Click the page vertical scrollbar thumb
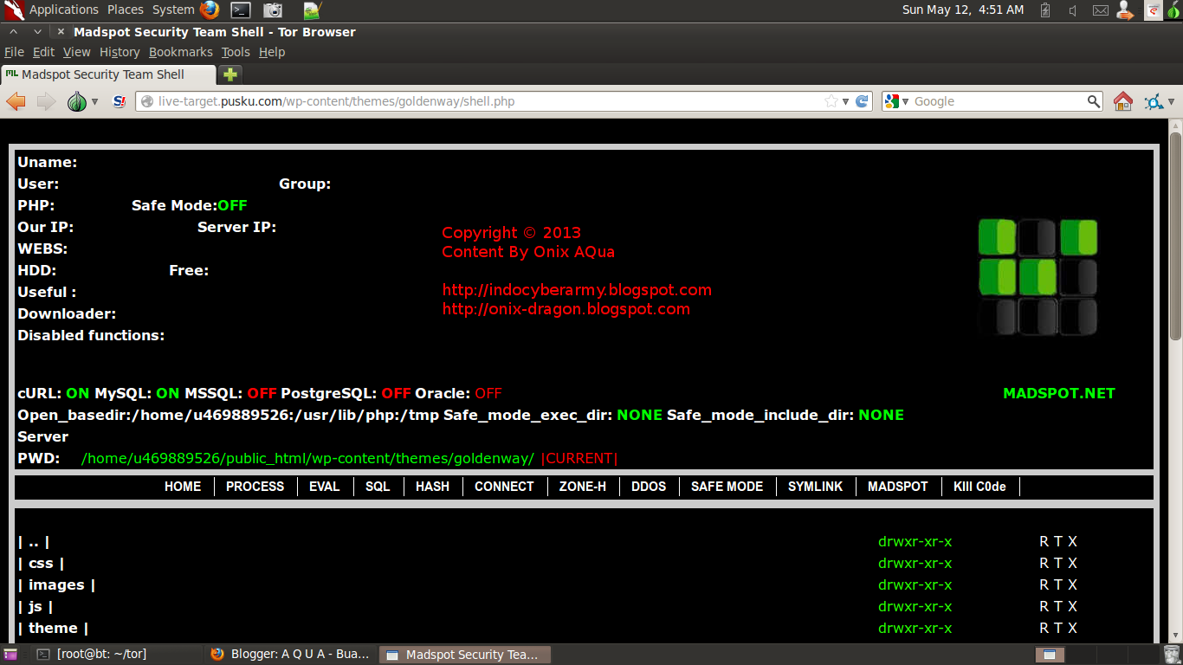The width and height of the screenshot is (1183, 665). coord(1175,236)
